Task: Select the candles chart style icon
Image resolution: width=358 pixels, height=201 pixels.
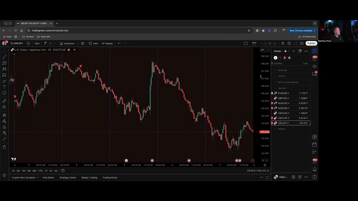Action: pyautogui.click(x=51, y=43)
